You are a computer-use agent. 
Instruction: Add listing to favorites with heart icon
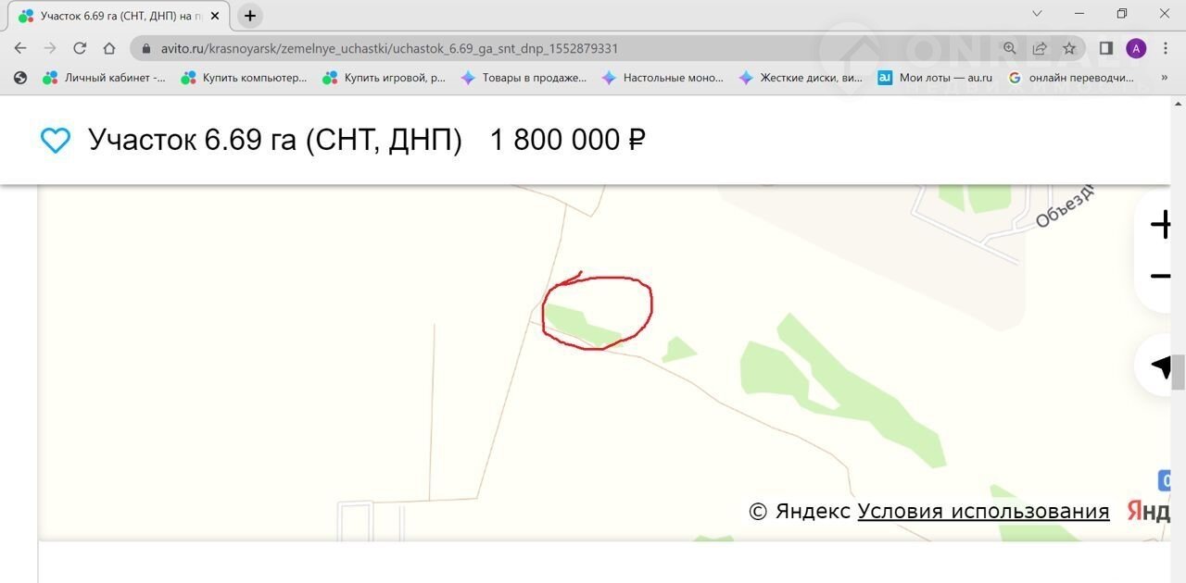[56, 141]
